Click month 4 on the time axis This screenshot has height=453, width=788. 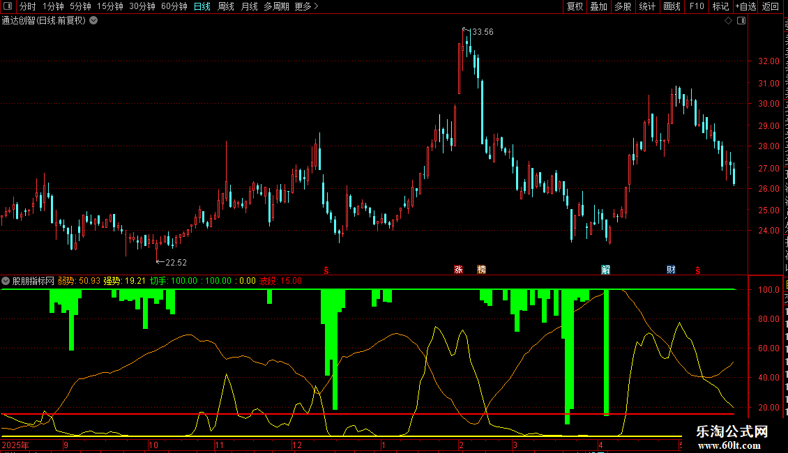600,445
